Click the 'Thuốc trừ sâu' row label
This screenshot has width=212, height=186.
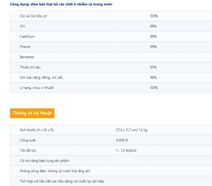point(30,67)
